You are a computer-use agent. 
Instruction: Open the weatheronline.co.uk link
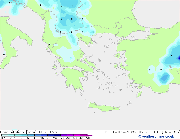(x=156, y=136)
